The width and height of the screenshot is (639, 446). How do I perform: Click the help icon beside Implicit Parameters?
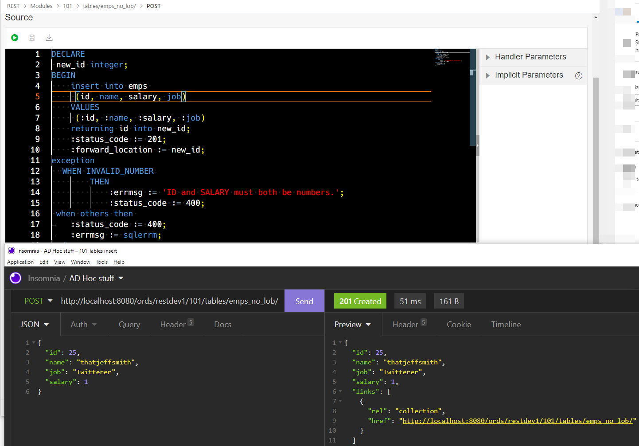(578, 75)
